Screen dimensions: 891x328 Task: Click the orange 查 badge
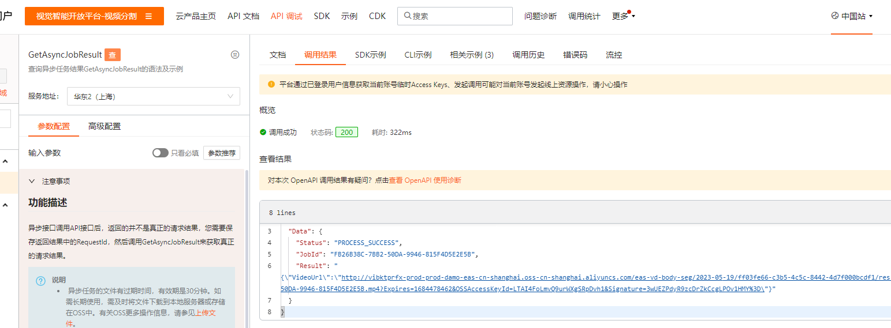[113, 55]
